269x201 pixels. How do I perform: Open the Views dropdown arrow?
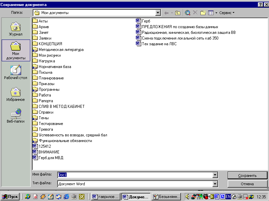[x=216, y=13]
